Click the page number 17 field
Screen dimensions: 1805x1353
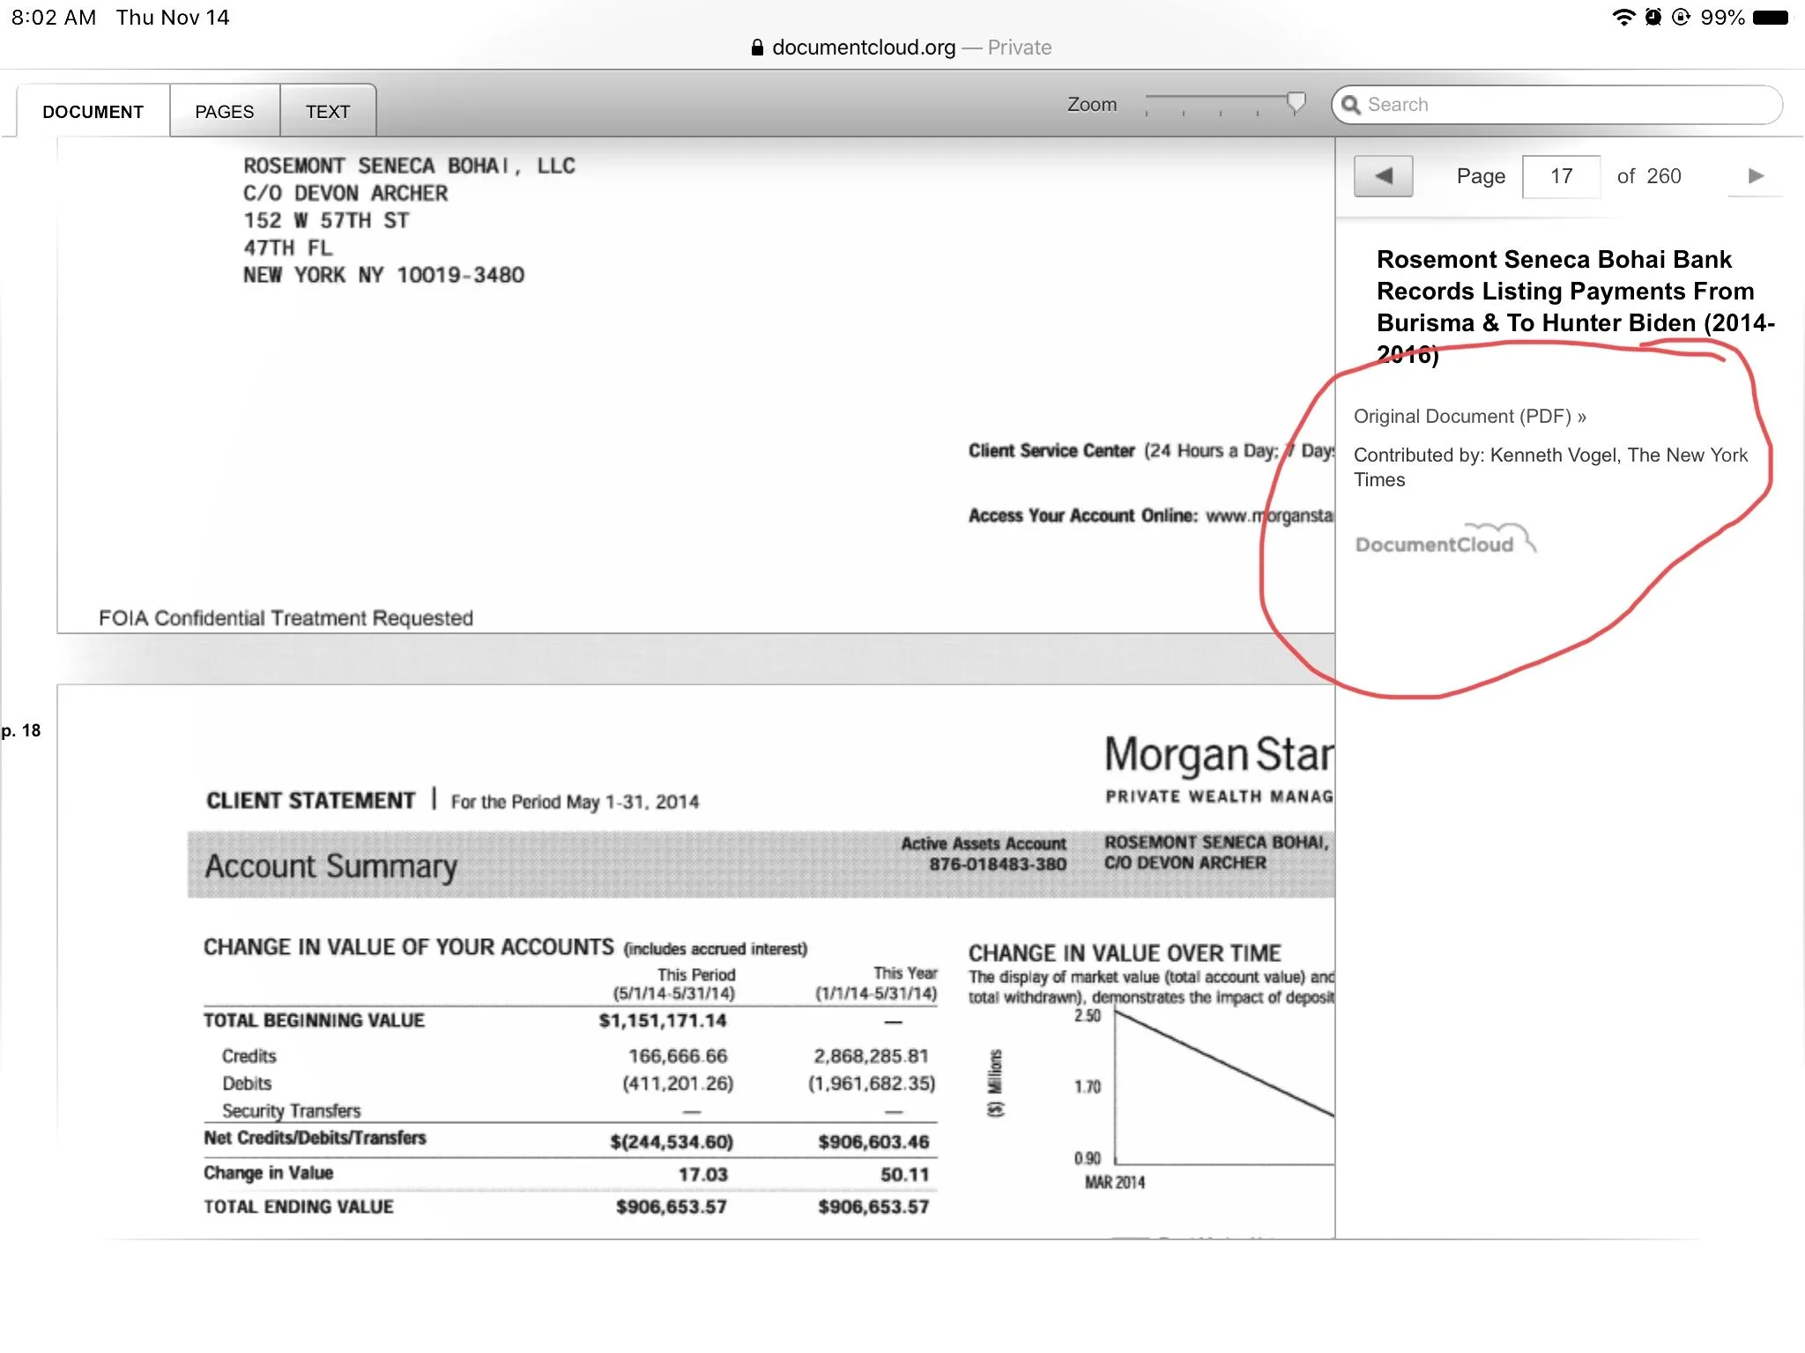coord(1561,176)
